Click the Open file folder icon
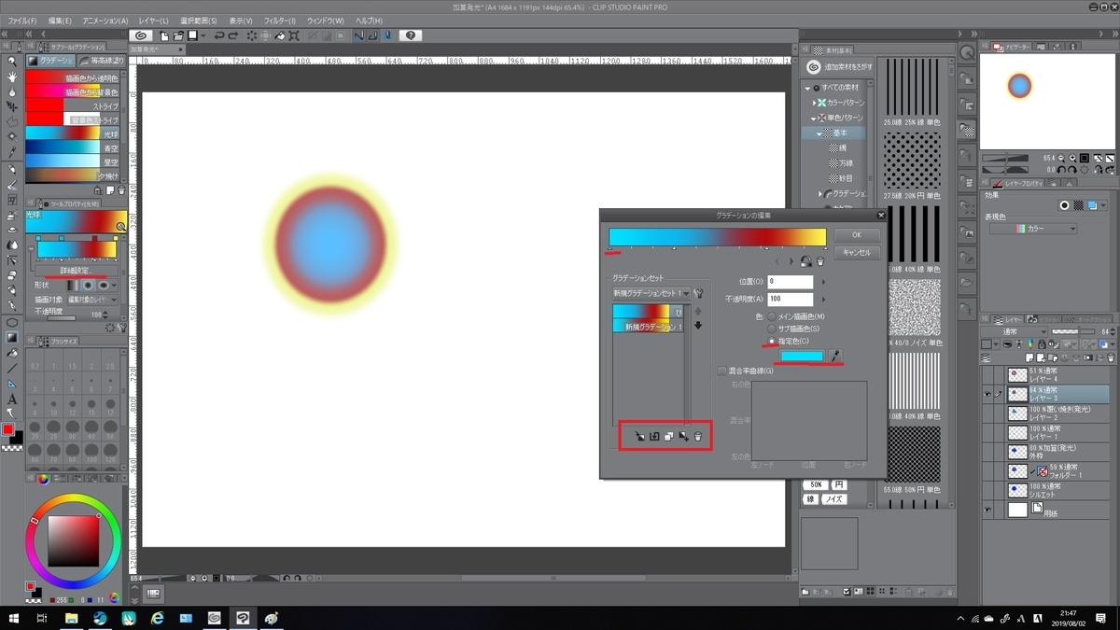 pyautogui.click(x=178, y=35)
